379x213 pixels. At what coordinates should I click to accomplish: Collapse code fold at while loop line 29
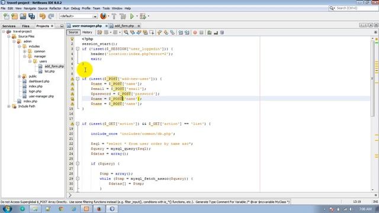point(78,179)
